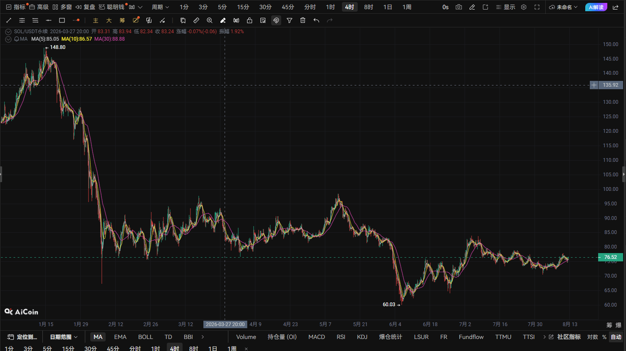
Task: Switch to the 1时 timeframe in top bar
Action: click(330, 7)
